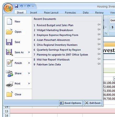The image size is (115, 117).
Task: Pin Revised Budget and Sales Plan document
Action: [x=99, y=24]
